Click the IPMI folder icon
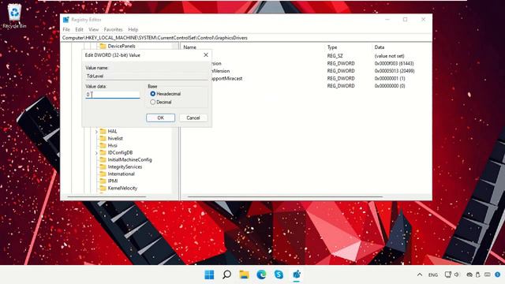The image size is (505, 284). (x=103, y=181)
